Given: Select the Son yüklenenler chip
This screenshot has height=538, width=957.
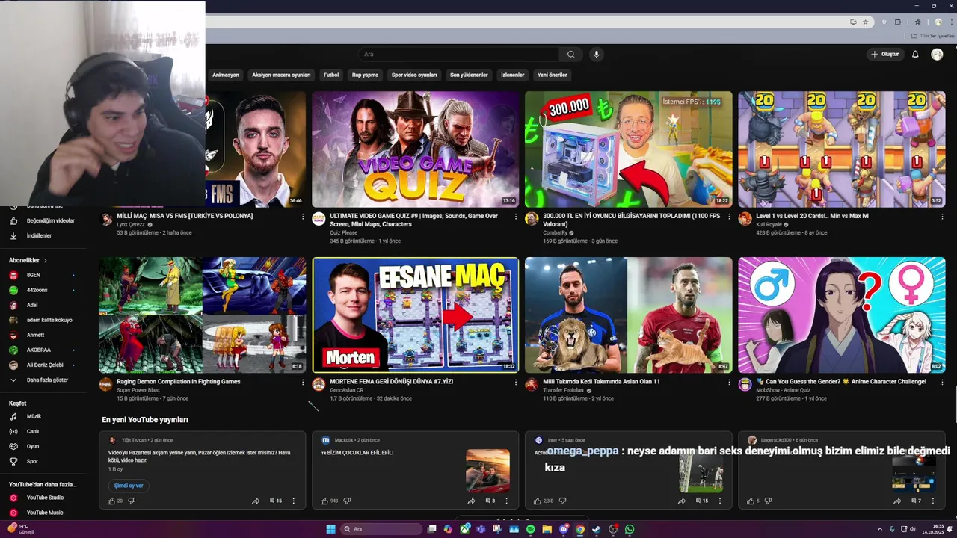Looking at the screenshot, I should coord(469,75).
